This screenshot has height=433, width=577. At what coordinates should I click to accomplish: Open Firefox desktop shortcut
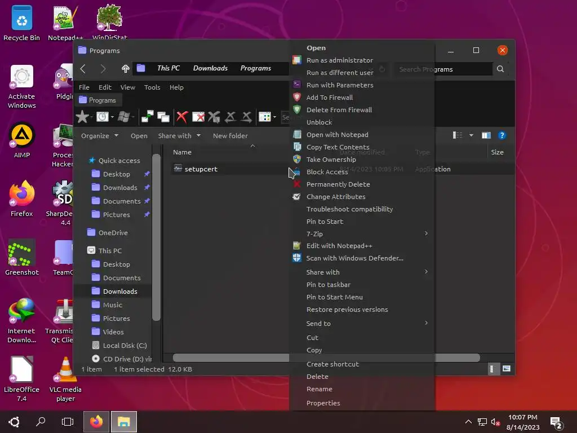22,199
